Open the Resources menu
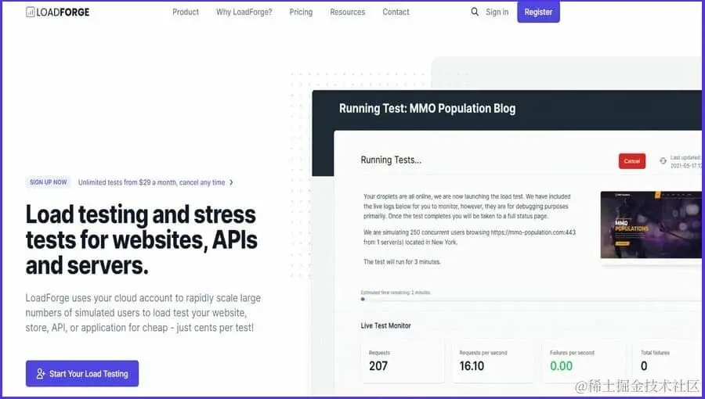This screenshot has width=705, height=399. click(348, 12)
